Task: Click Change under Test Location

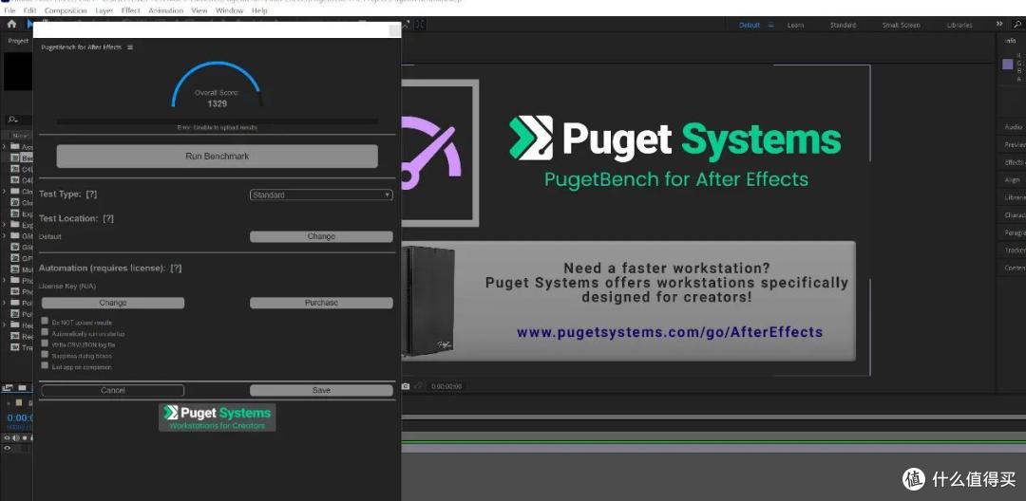Action: [x=321, y=236]
